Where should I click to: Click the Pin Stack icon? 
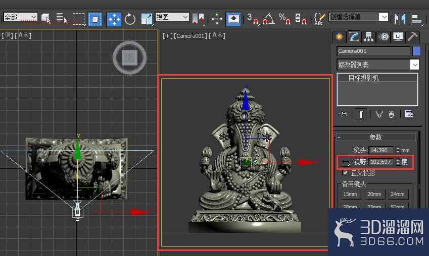click(x=343, y=114)
